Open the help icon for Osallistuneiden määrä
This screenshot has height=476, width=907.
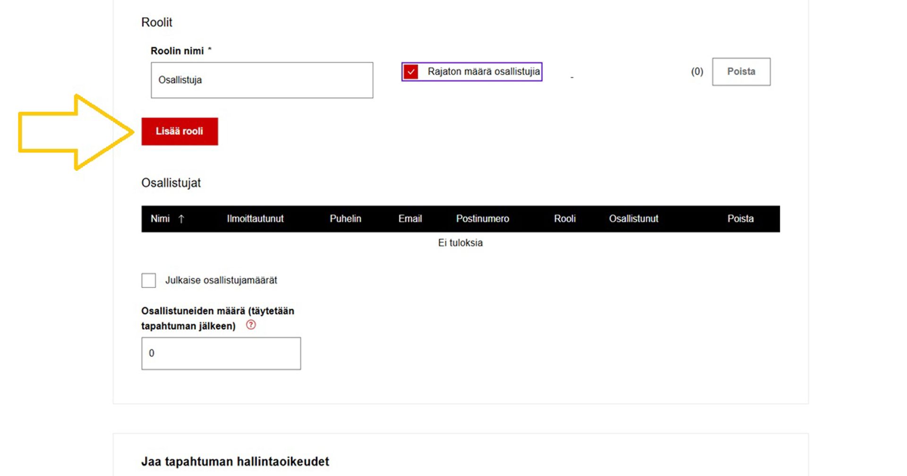pos(251,325)
